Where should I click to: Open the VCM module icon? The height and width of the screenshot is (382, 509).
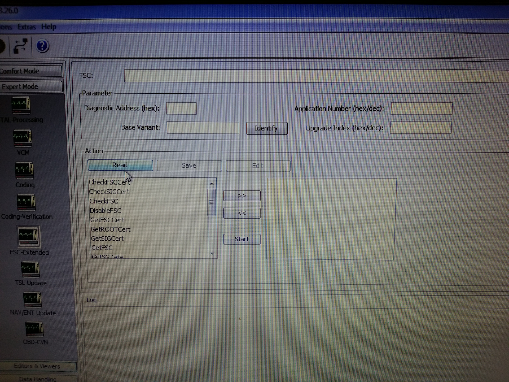23,138
